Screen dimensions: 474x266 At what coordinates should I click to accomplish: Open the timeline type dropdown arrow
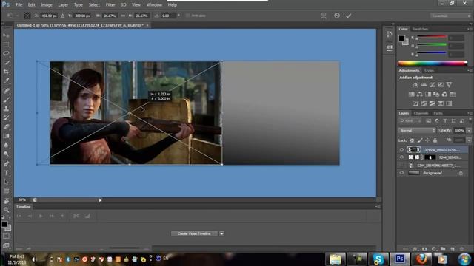tap(222, 233)
